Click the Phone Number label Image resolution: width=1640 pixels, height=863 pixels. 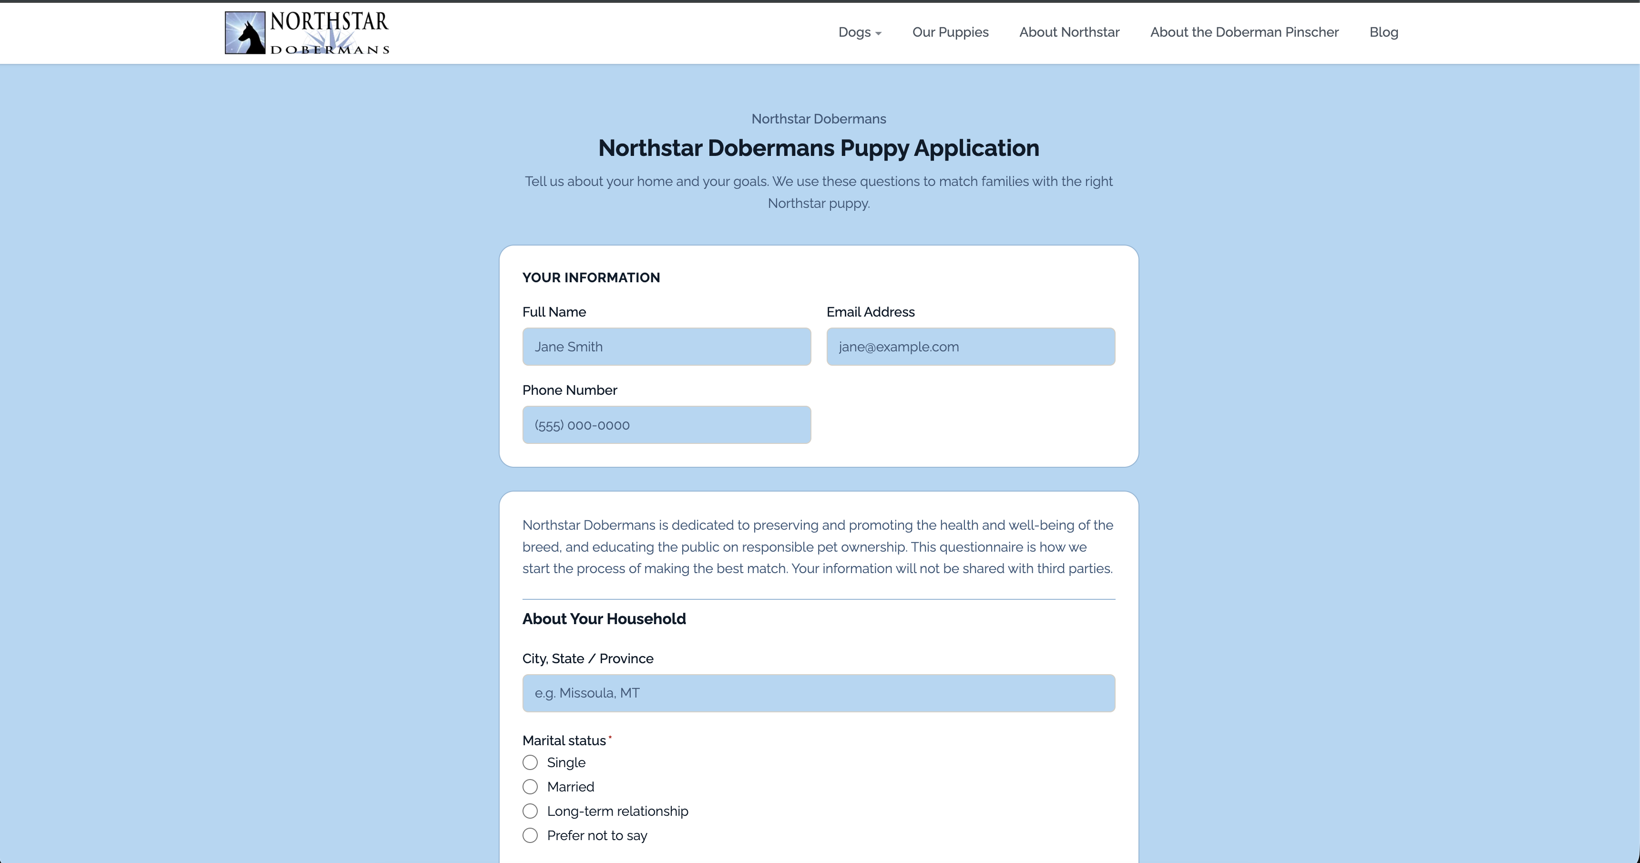tap(569, 390)
